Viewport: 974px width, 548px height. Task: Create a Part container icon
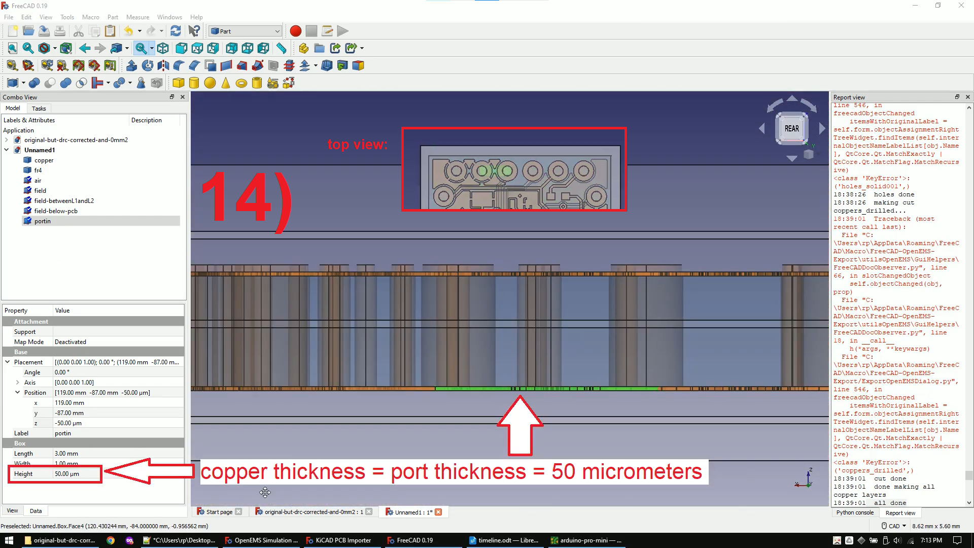coord(303,48)
